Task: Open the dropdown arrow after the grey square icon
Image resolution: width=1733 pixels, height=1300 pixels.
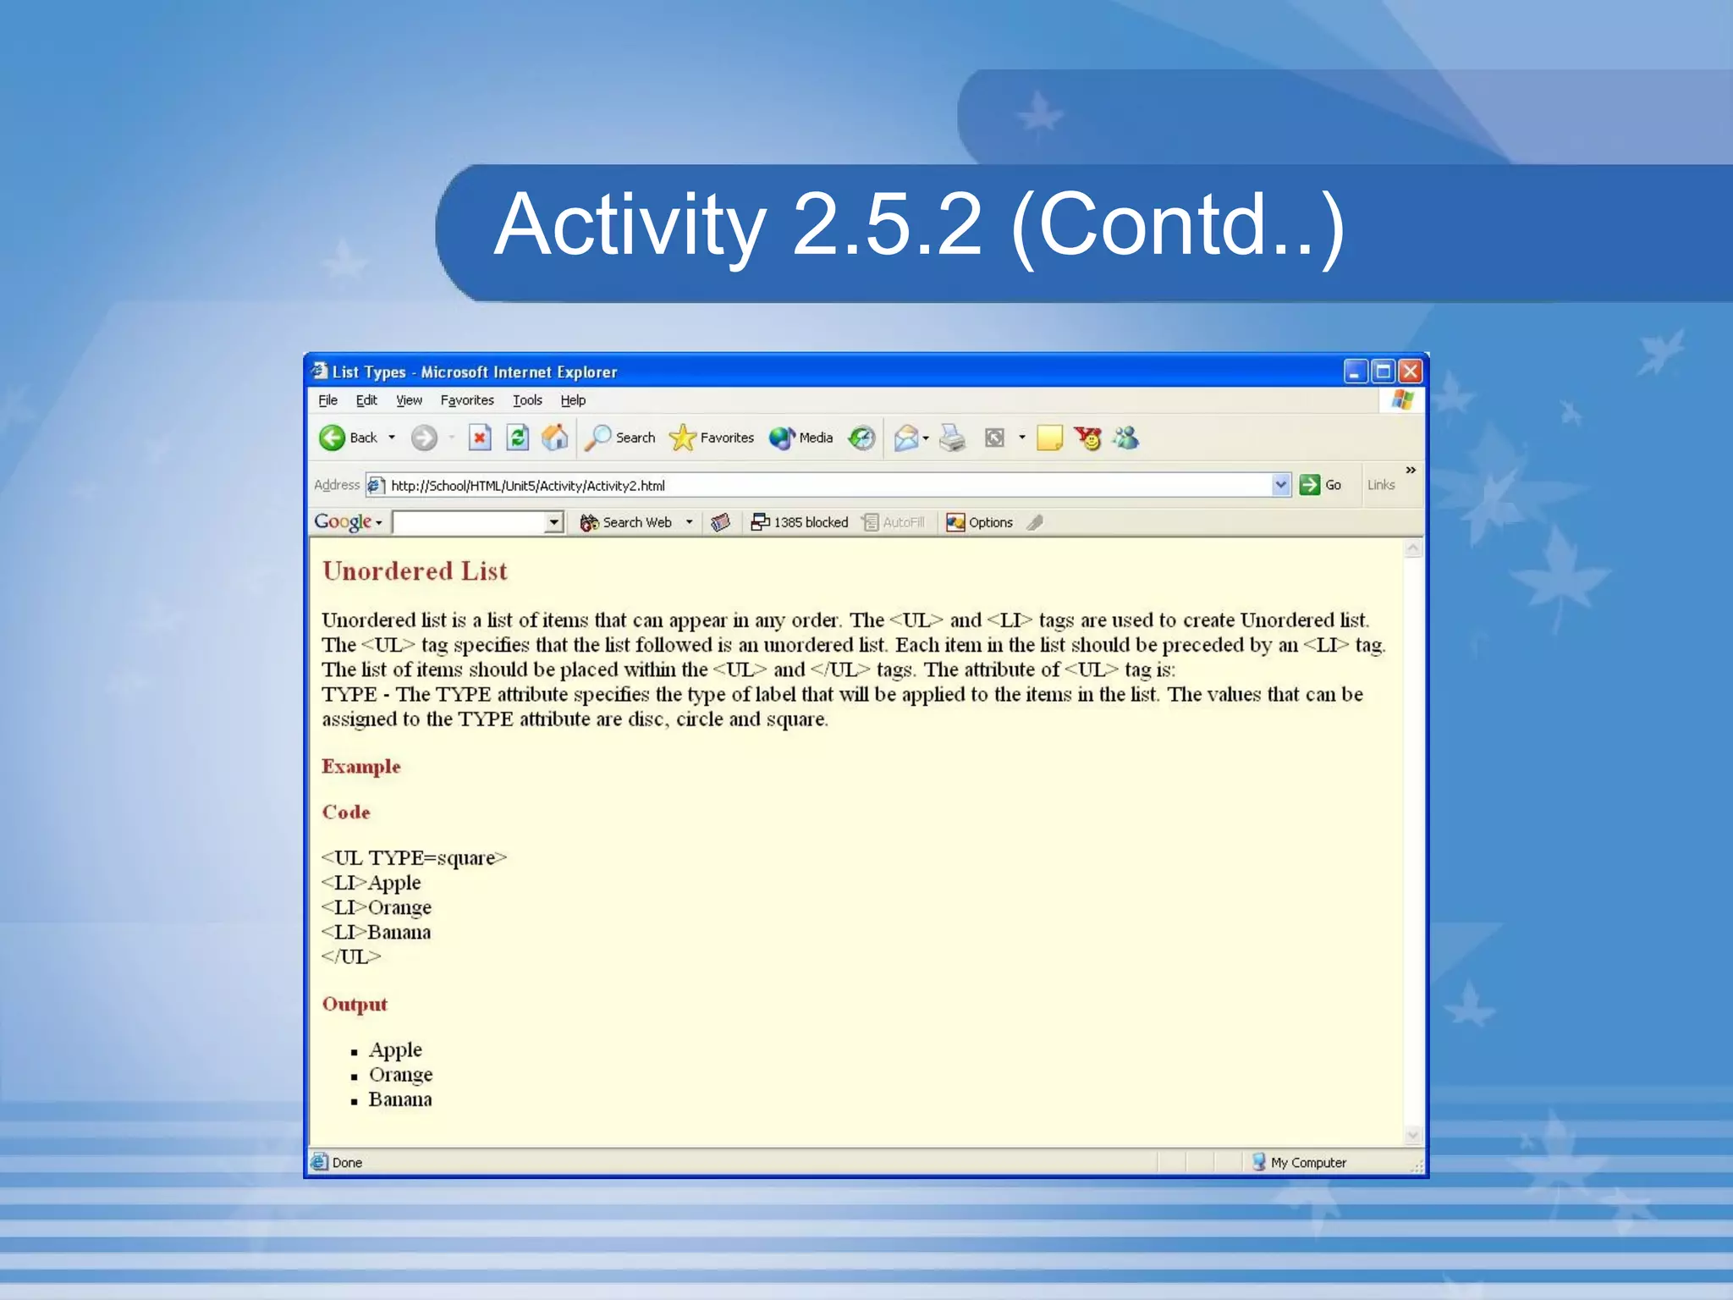Action: pos(1022,438)
